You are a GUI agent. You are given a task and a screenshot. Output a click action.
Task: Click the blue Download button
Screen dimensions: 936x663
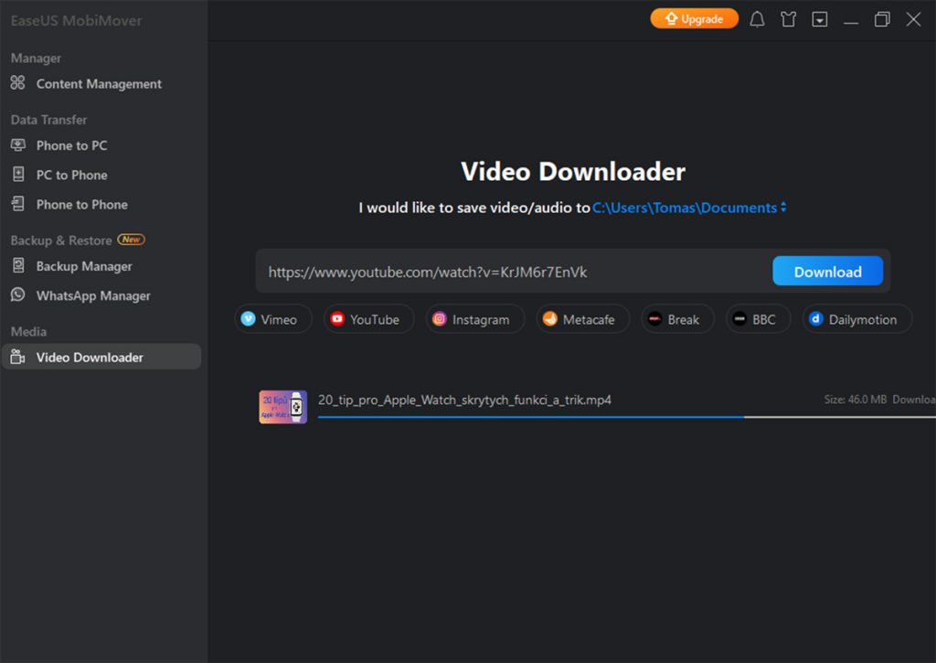tap(827, 272)
